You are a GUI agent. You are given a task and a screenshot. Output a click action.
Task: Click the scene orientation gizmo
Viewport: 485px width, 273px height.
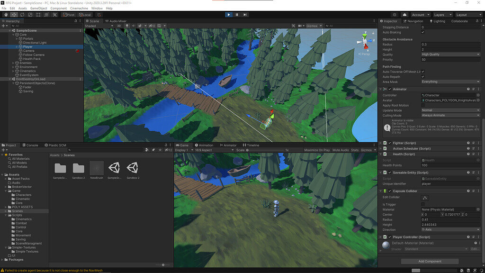click(x=365, y=41)
